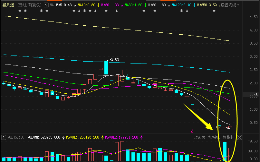Screen dimensions: 260x162
Task: Click the help icon beside the MA label
Action: [x=46, y=5]
